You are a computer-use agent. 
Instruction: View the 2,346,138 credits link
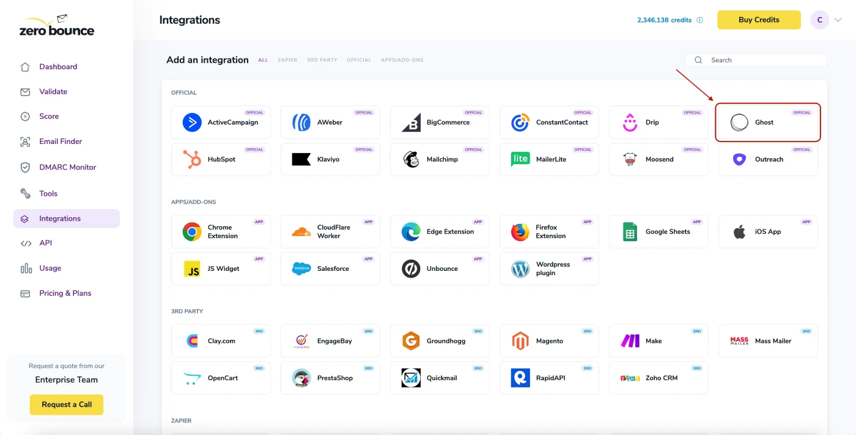[665, 20]
